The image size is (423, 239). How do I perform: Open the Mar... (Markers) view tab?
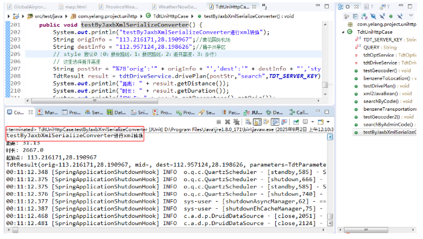tap(48, 112)
